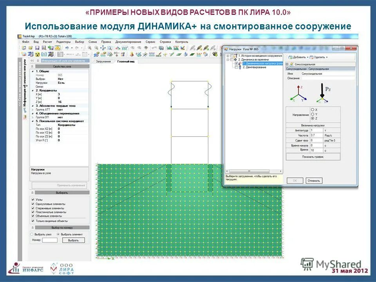The height and width of the screenshot is (282, 376).
Task: Click the sparkle node toolbar icon
Action: coord(165,54)
